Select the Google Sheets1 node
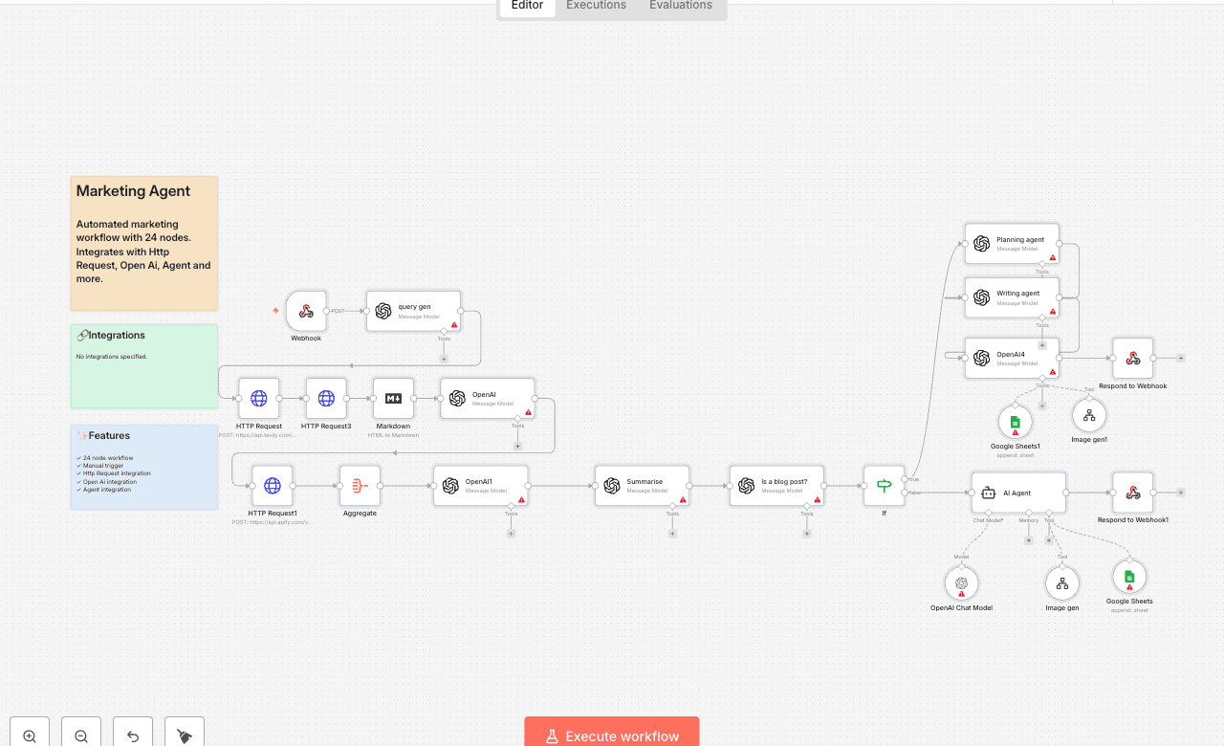Screen dimensions: 1224x746 (1015, 422)
